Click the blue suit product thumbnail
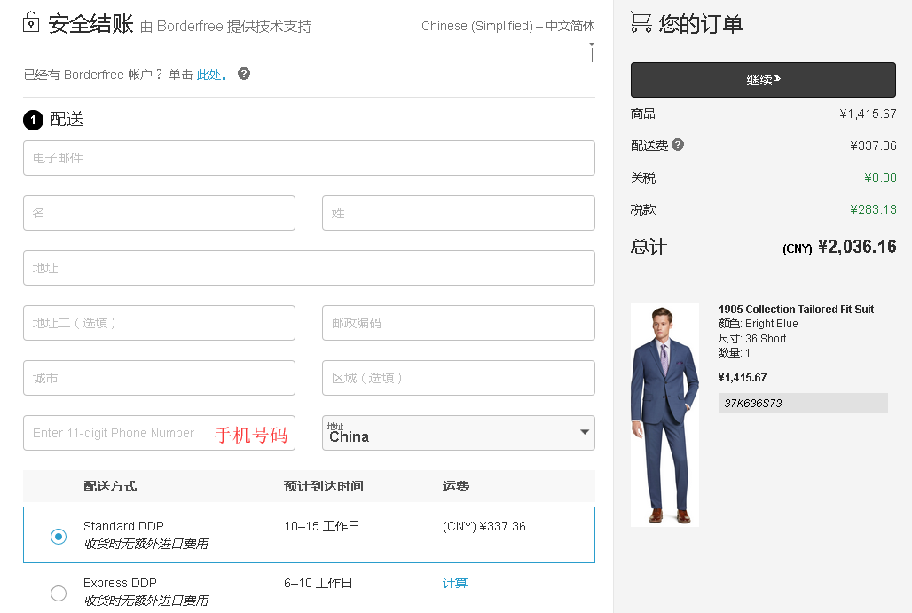Screen dimensions: 912x613 click(x=664, y=415)
